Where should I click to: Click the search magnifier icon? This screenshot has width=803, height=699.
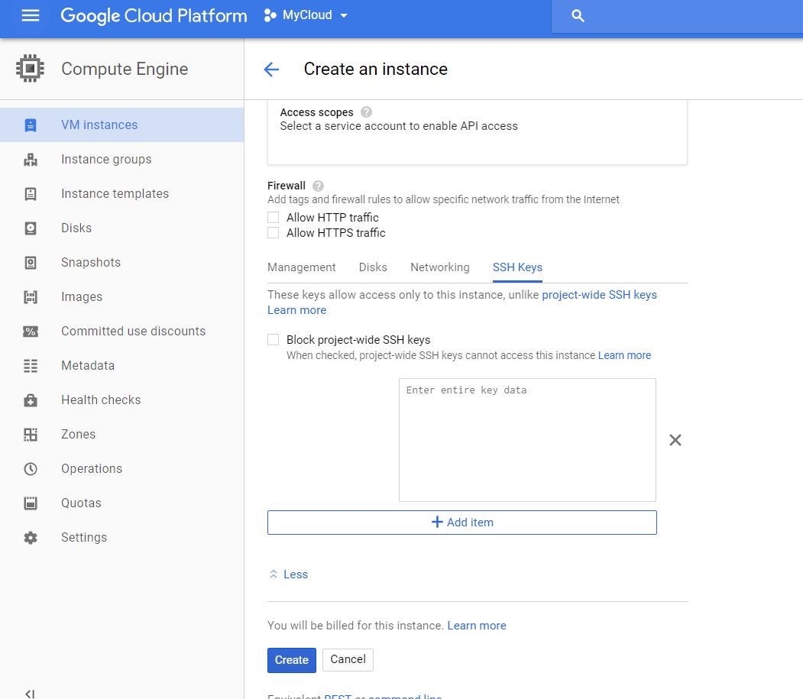pyautogui.click(x=578, y=16)
